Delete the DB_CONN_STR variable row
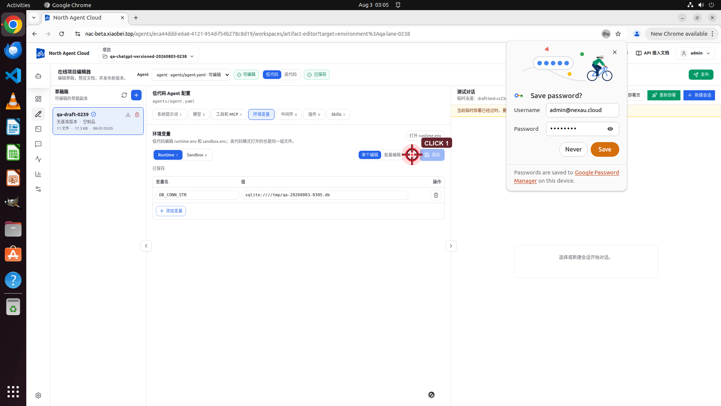This screenshot has width=721, height=406. (436, 195)
